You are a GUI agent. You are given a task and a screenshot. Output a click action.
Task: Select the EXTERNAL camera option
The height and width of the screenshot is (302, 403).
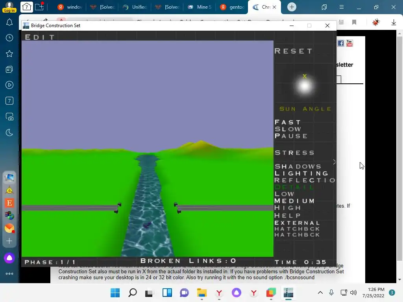[x=297, y=223]
